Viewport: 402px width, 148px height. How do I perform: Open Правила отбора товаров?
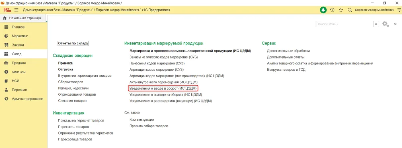click(x=149, y=126)
